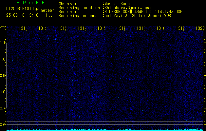Click the yellow vertical spike at the bottom

17,127
